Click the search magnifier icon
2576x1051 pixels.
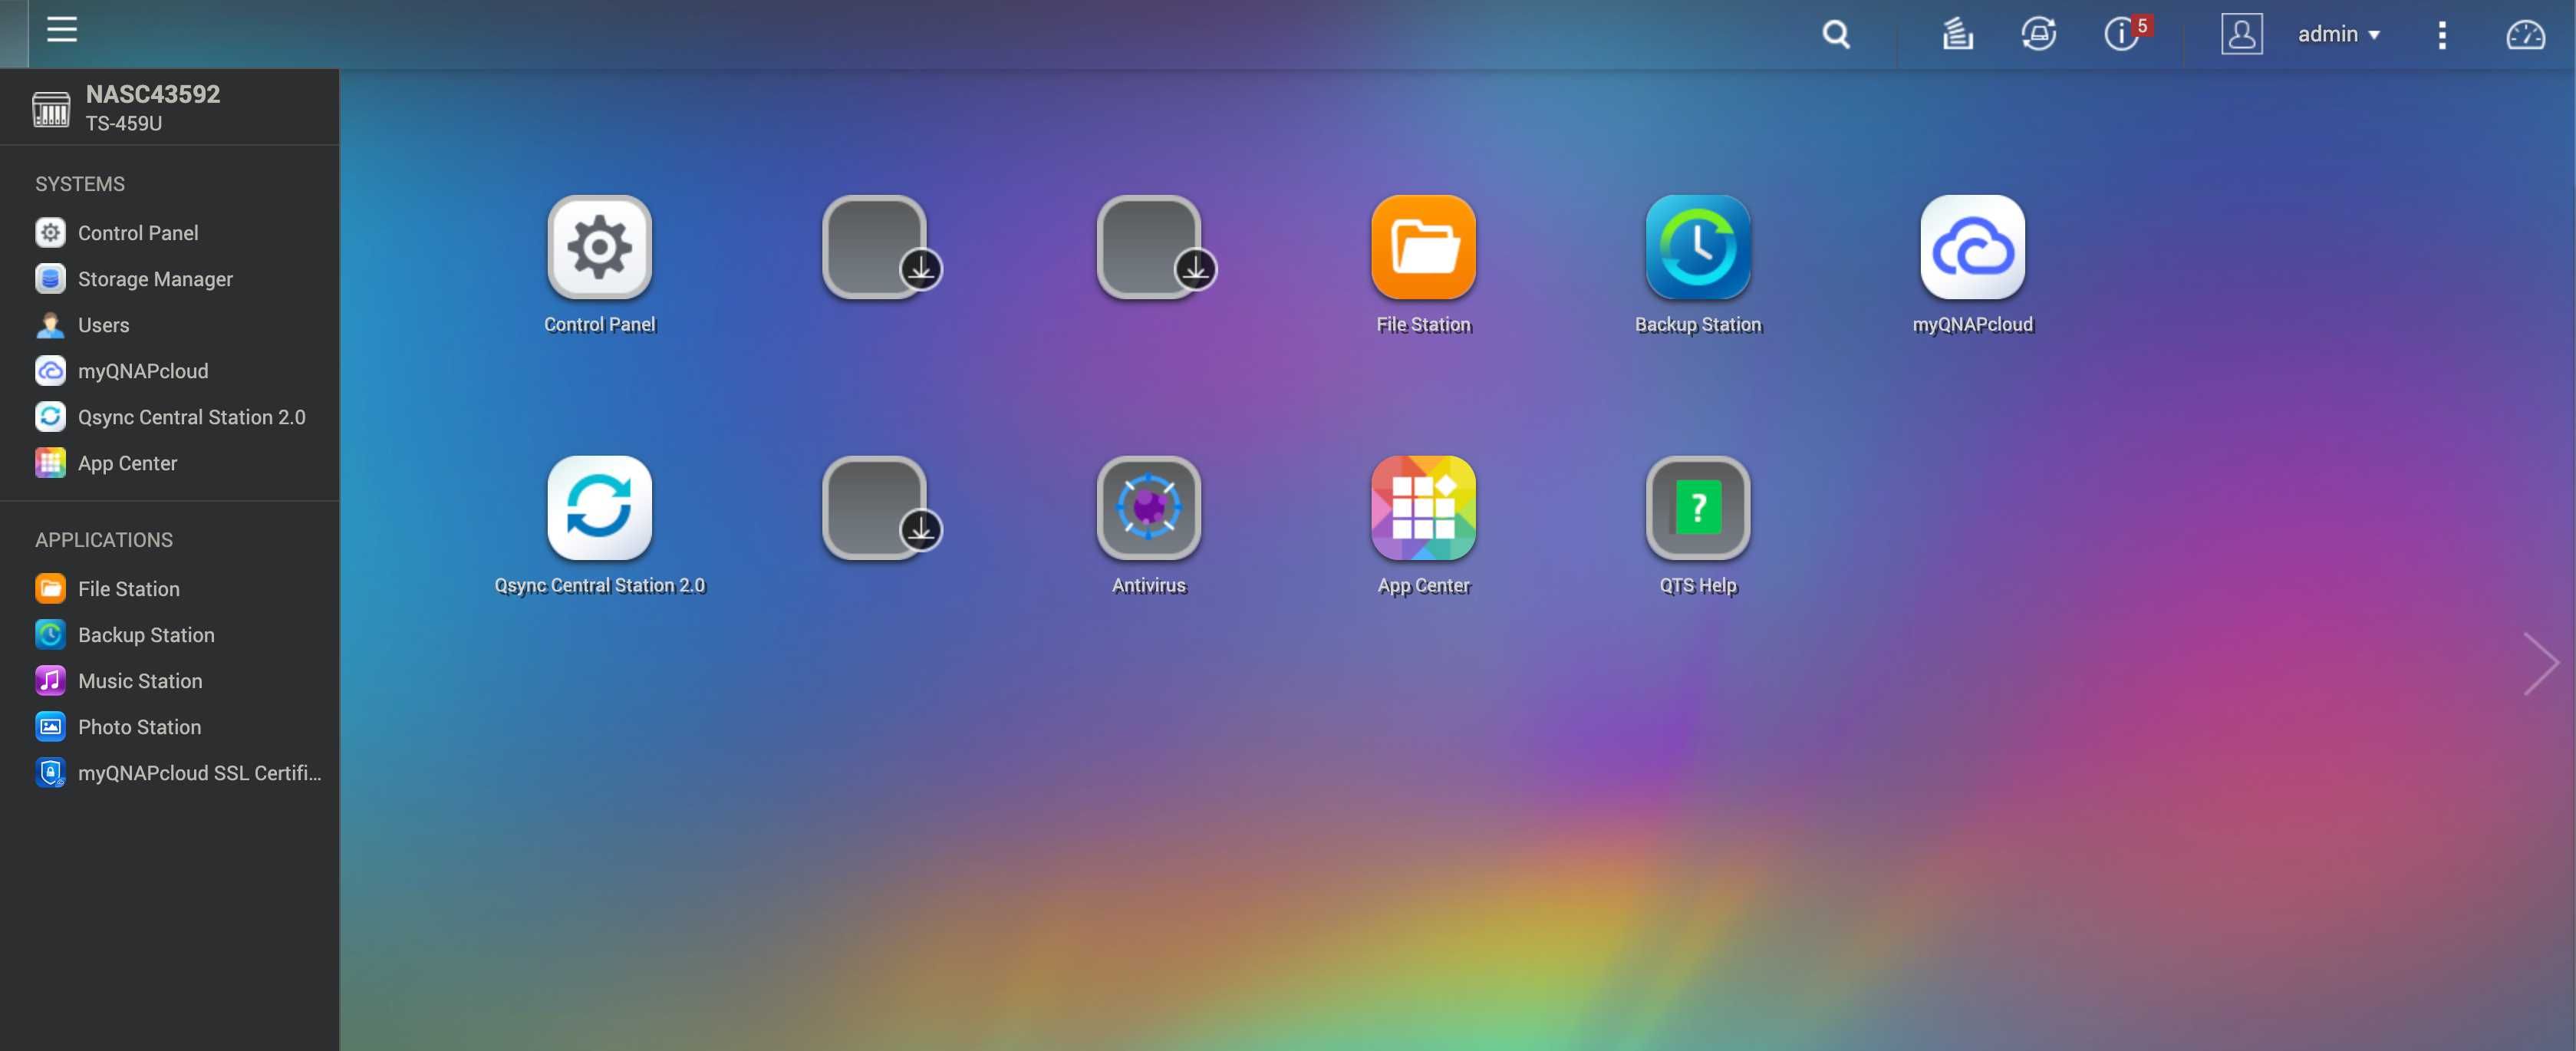pos(1836,35)
